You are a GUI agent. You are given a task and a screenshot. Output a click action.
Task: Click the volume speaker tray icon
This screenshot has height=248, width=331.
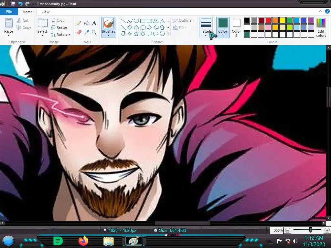click(295, 241)
